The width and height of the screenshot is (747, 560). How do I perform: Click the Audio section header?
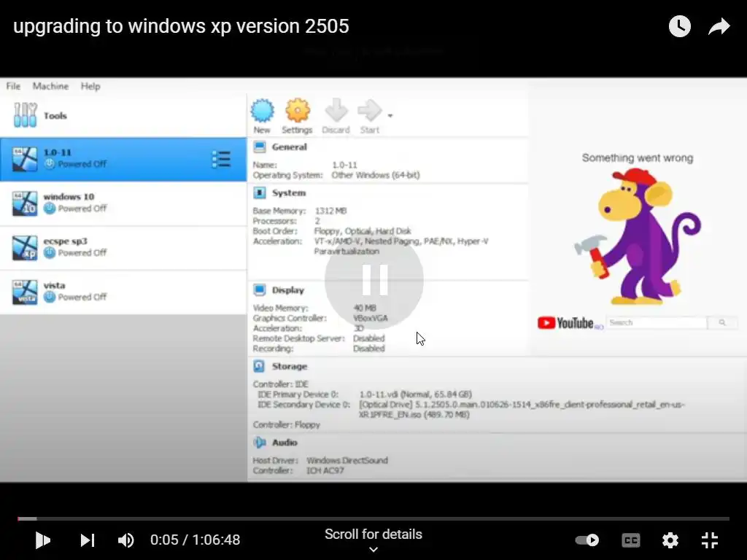pos(285,443)
